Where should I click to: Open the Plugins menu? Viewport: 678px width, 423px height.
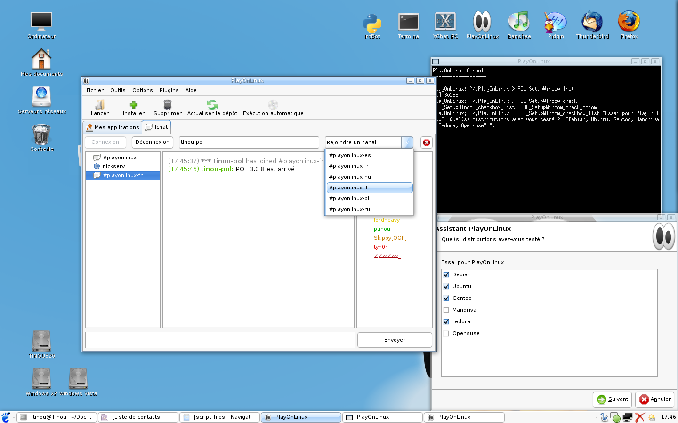(169, 90)
